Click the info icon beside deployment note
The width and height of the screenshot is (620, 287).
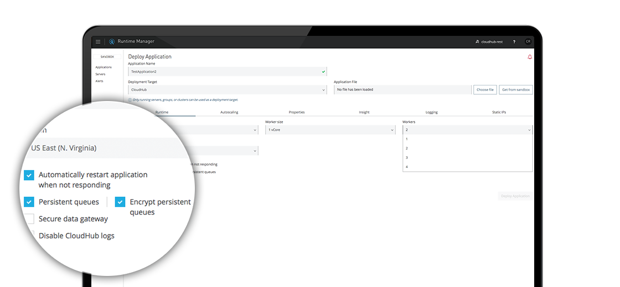click(130, 100)
